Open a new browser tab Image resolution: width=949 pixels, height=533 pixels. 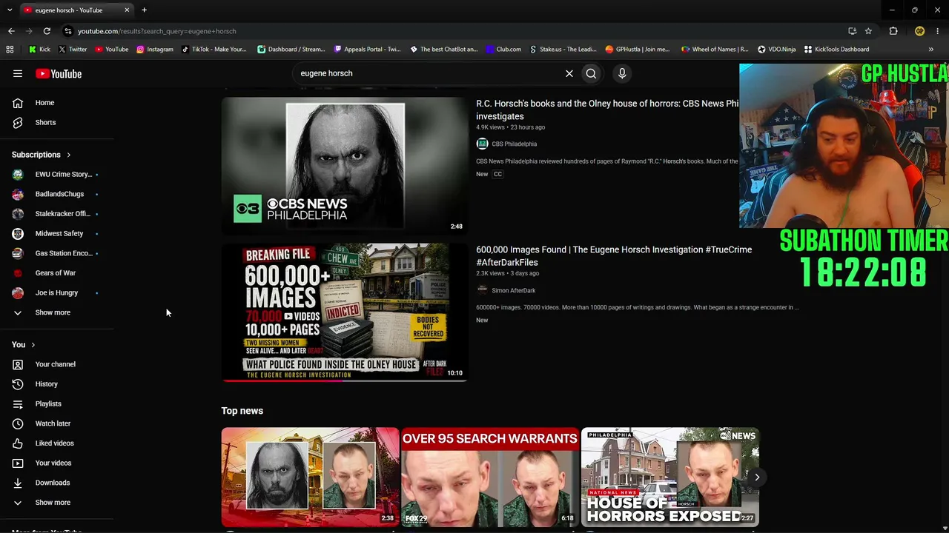[144, 10]
